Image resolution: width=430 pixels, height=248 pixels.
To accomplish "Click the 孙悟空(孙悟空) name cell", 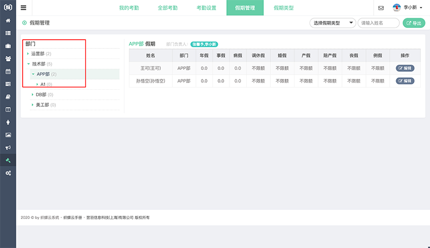I will [150, 81].
